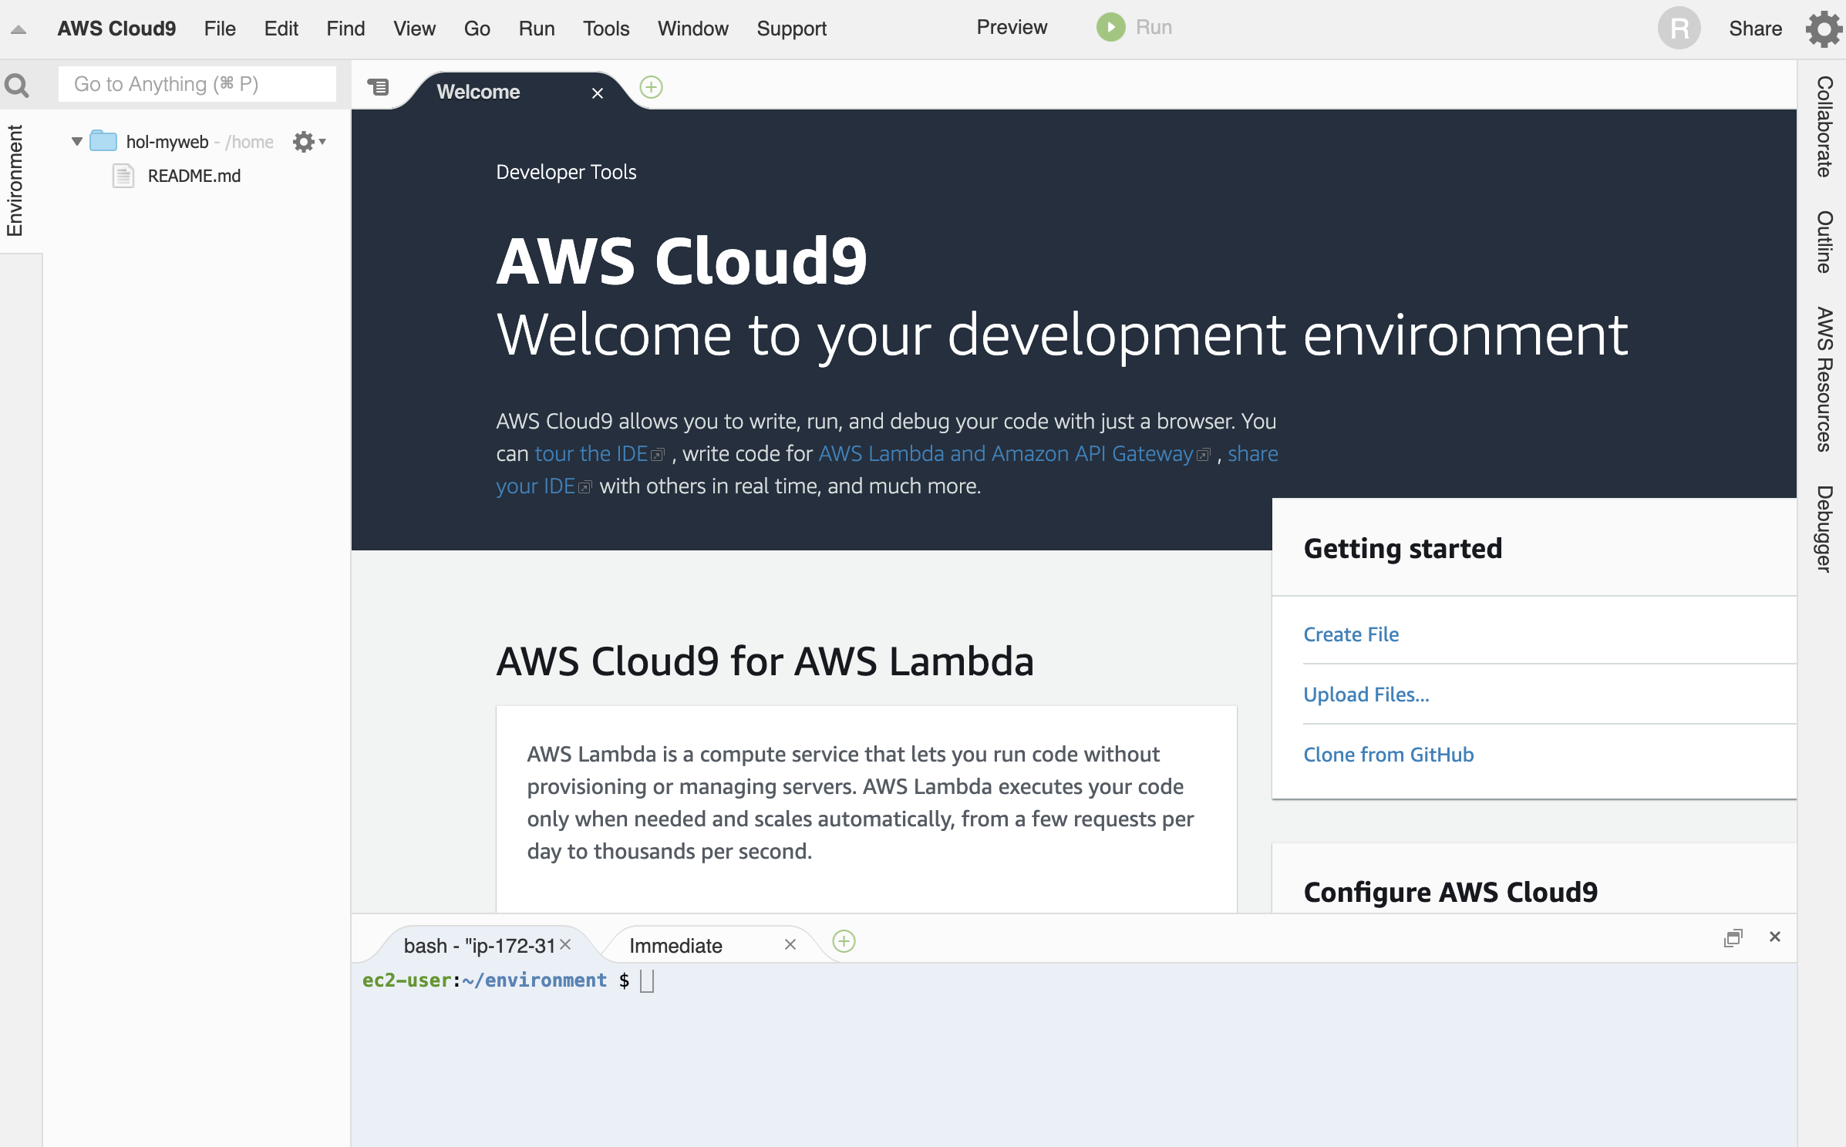Maximize the terminal console panel

(1733, 937)
